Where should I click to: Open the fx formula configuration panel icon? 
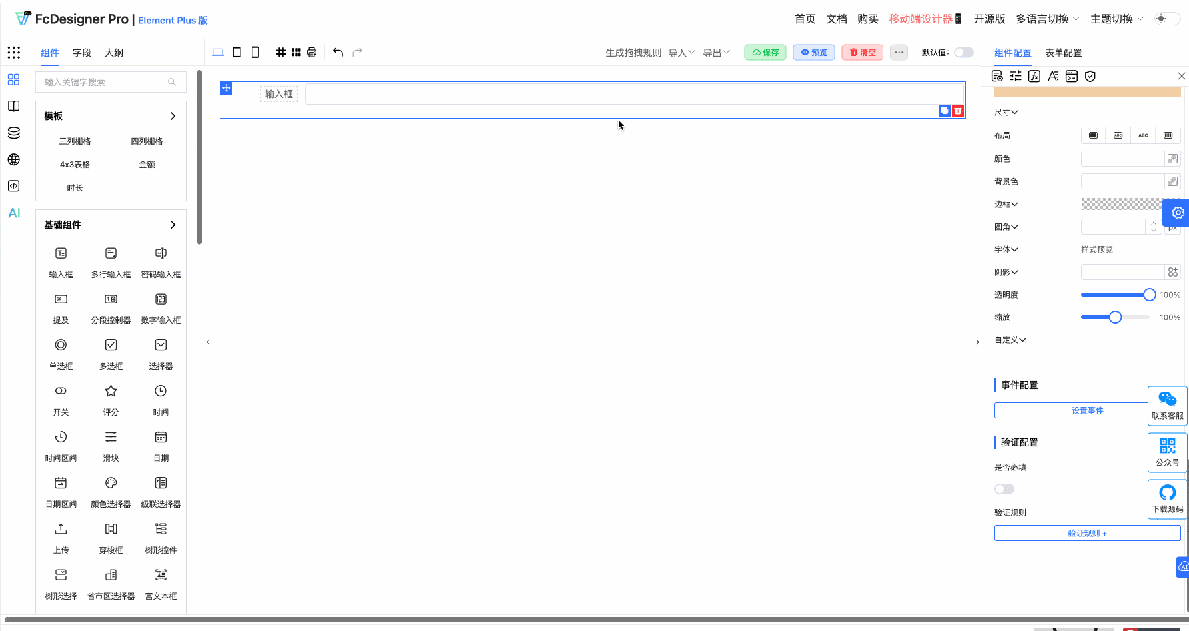coord(1034,76)
